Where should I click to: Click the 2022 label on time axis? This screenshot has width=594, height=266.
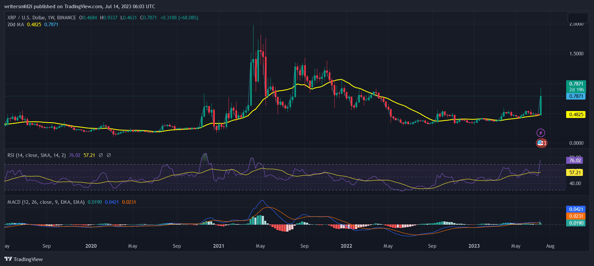pos(346,246)
